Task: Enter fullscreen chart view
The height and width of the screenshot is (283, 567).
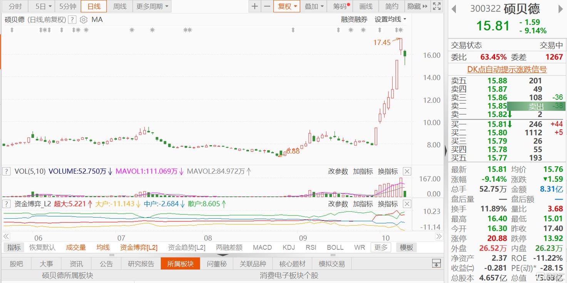Action: (437, 6)
